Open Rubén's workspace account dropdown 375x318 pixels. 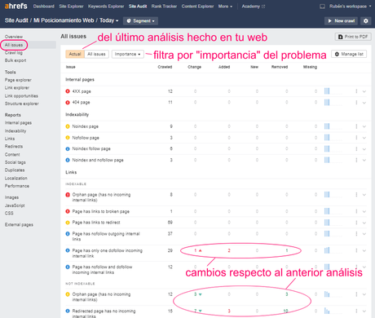[351, 7]
